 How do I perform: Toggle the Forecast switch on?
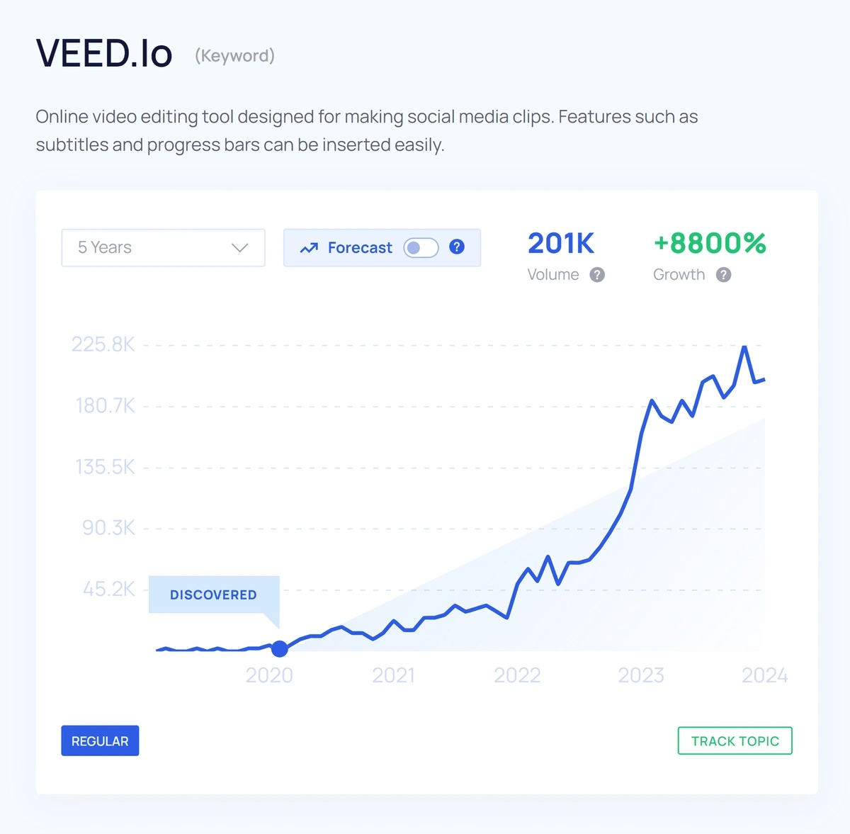click(421, 247)
